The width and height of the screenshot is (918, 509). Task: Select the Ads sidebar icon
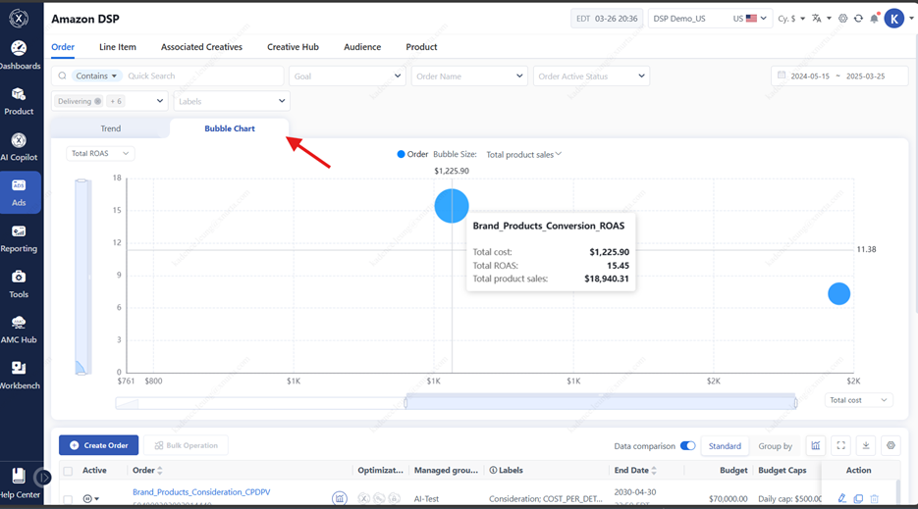click(x=19, y=192)
